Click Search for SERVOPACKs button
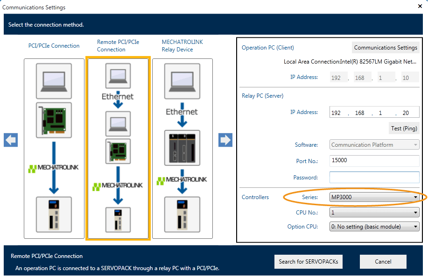The height and width of the screenshot is (279, 428). pyautogui.click(x=309, y=262)
